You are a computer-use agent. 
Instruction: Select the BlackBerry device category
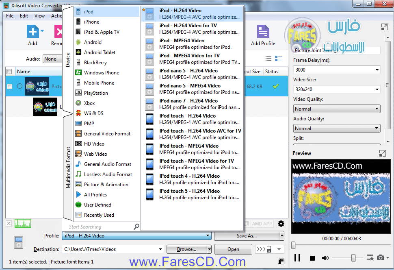click(x=107, y=62)
